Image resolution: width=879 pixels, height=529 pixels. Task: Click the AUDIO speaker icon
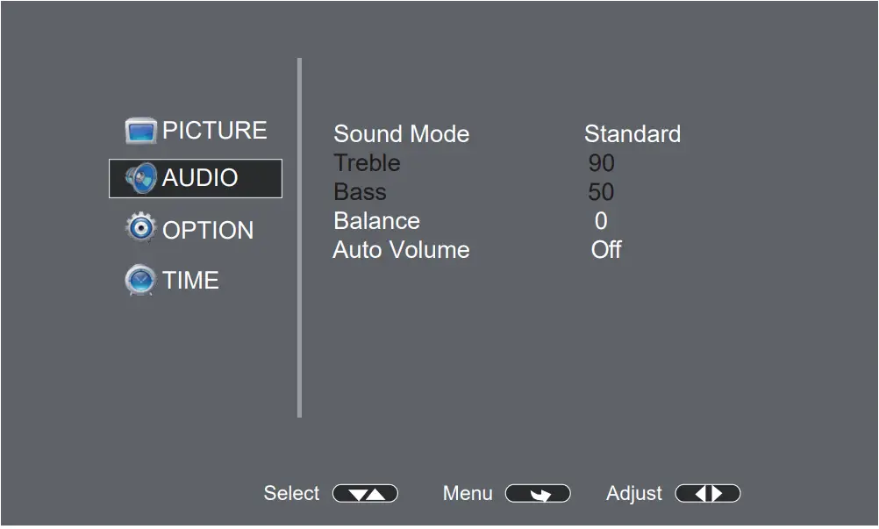pyautogui.click(x=140, y=178)
